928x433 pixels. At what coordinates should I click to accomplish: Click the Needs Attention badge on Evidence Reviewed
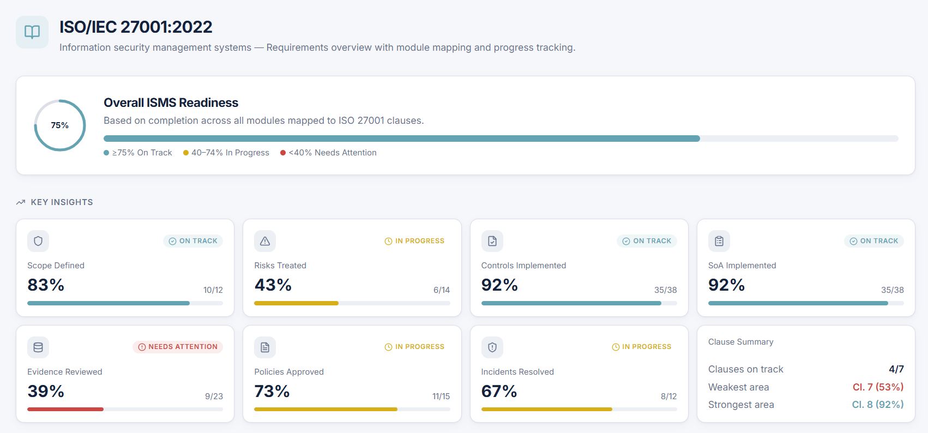click(x=178, y=347)
